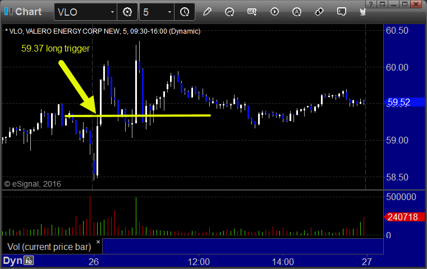Click the current price tag 59.52
Image resolution: width=427 pixels, height=269 pixels.
pos(405,102)
